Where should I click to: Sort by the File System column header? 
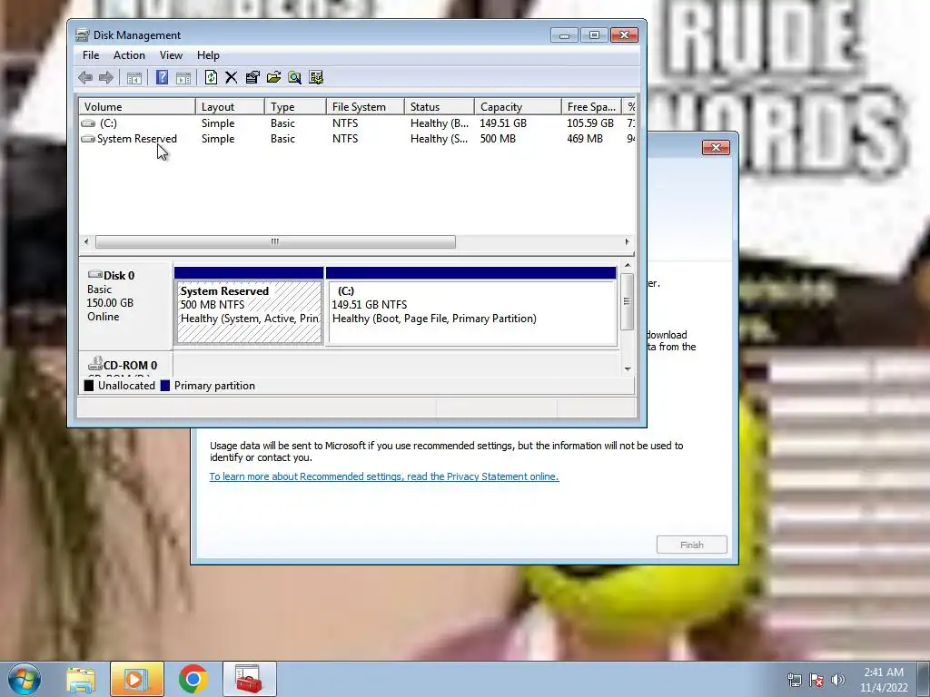click(365, 107)
